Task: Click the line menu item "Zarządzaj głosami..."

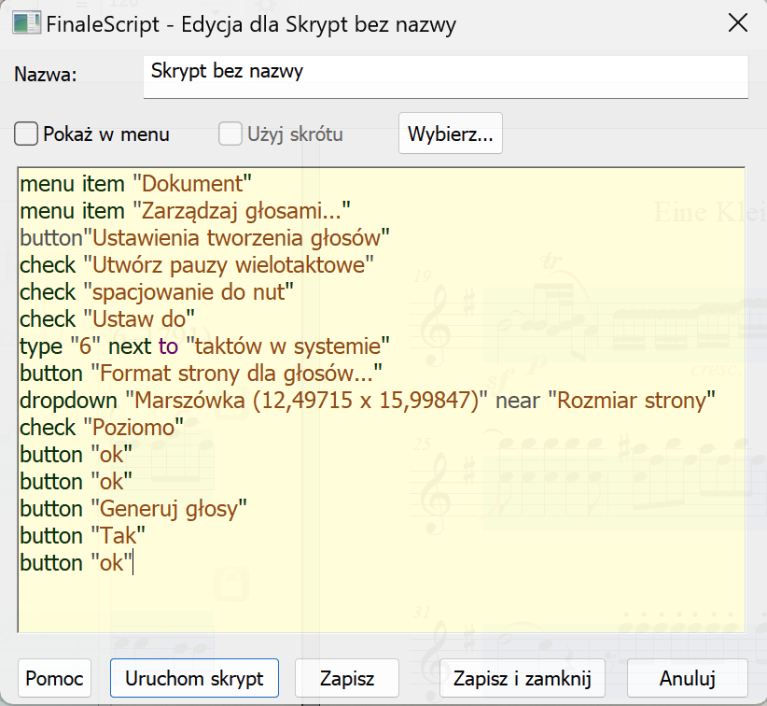Action: point(185,211)
